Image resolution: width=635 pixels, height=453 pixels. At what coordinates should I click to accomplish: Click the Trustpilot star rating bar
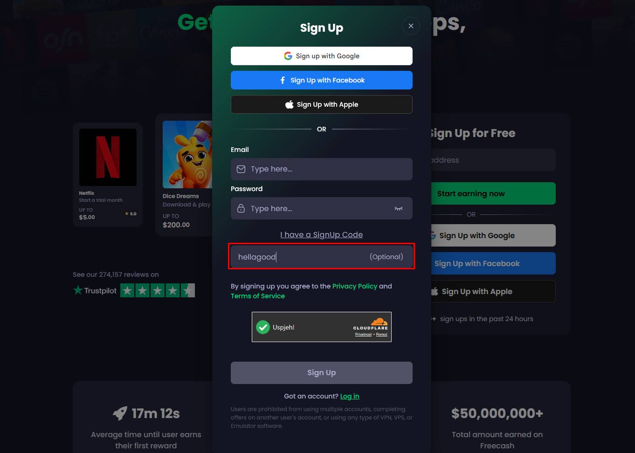pos(158,290)
